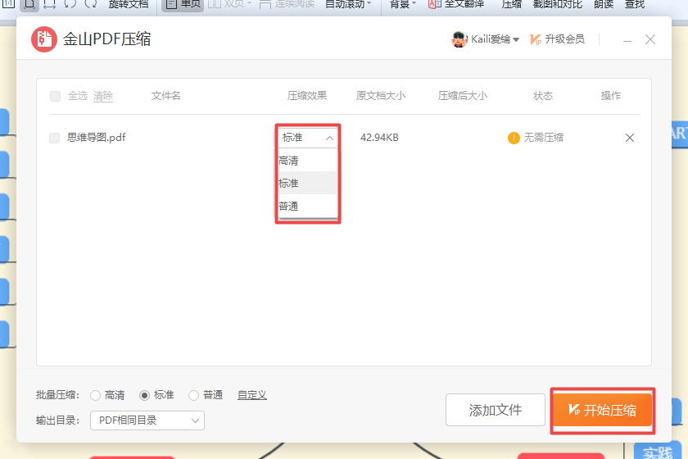The width and height of the screenshot is (688, 459).
Task: Click 旋转文档 in the background toolbar
Action: coord(129,4)
